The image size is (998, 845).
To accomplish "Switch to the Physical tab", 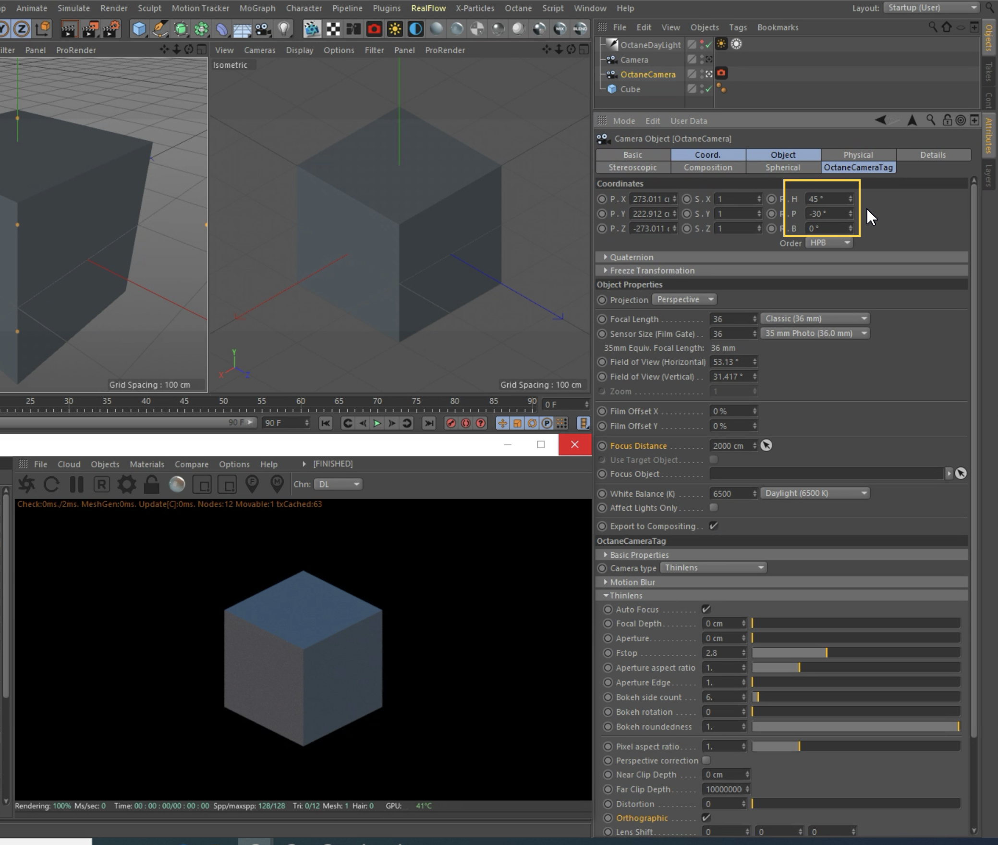I will tap(858, 155).
